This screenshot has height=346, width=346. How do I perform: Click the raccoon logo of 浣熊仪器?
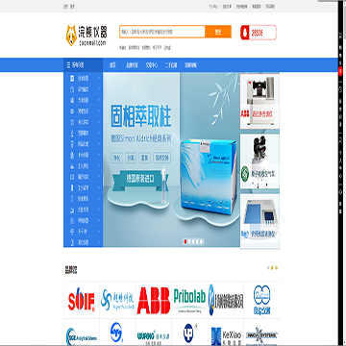pyautogui.click(x=71, y=36)
